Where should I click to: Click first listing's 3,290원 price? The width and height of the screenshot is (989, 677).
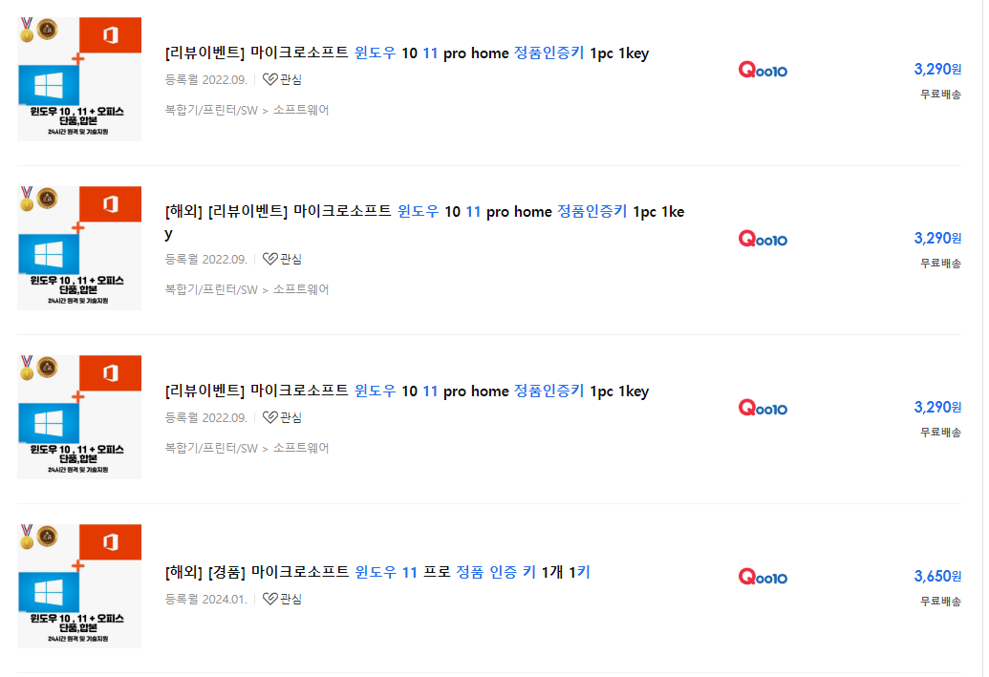tap(937, 70)
